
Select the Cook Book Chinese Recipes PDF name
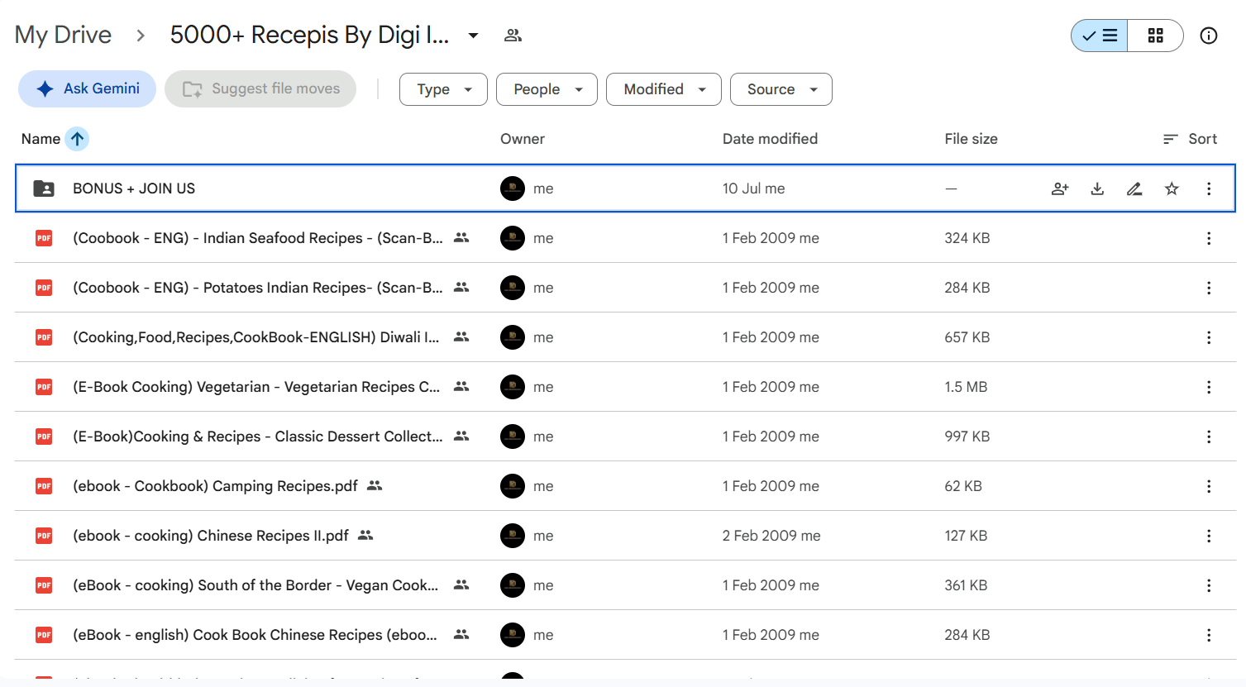[x=255, y=635]
